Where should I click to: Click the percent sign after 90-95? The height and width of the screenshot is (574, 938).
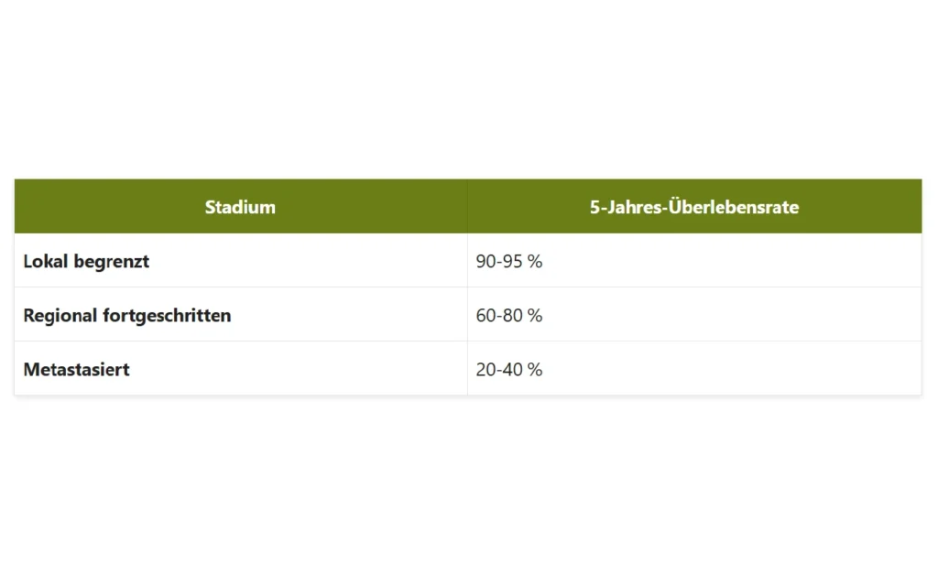pyautogui.click(x=535, y=261)
